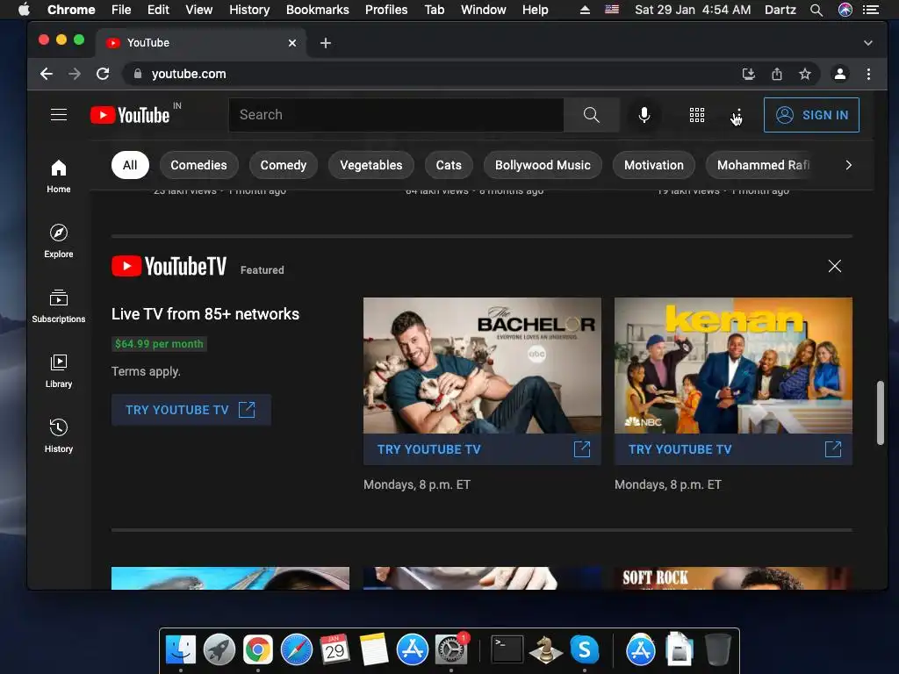899x674 pixels.
Task: Click TRY YOUTUBE TV button under Terms apply
Action: pos(191,410)
